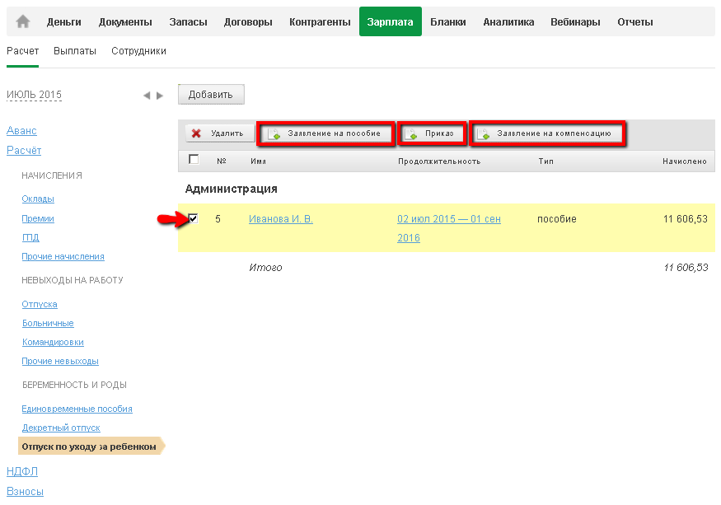
Task: Open the Бланки menu
Action: (x=448, y=21)
